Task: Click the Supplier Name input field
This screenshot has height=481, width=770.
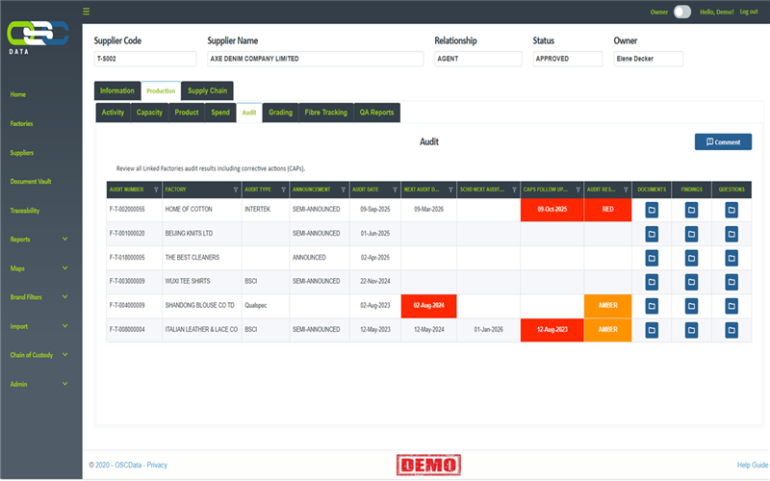Action: (315, 59)
